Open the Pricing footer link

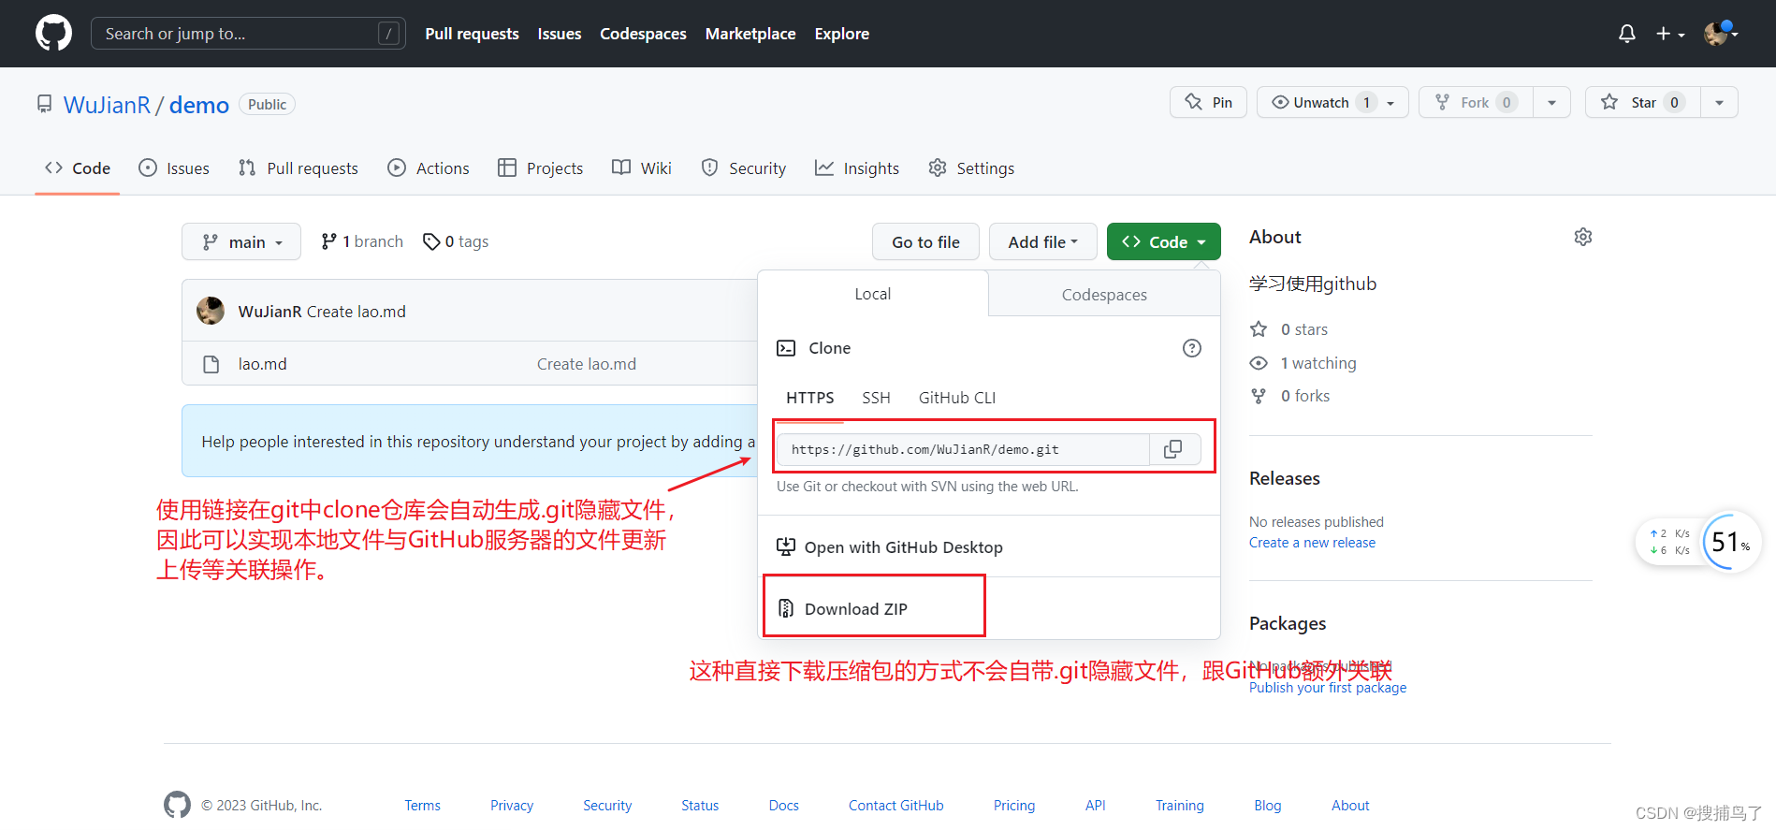click(1014, 806)
